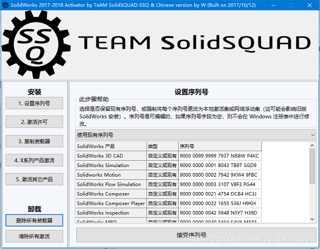Select the 'SolidWorks Simulation' product cell
This screenshot has height=249, width=320.
click(x=111, y=165)
